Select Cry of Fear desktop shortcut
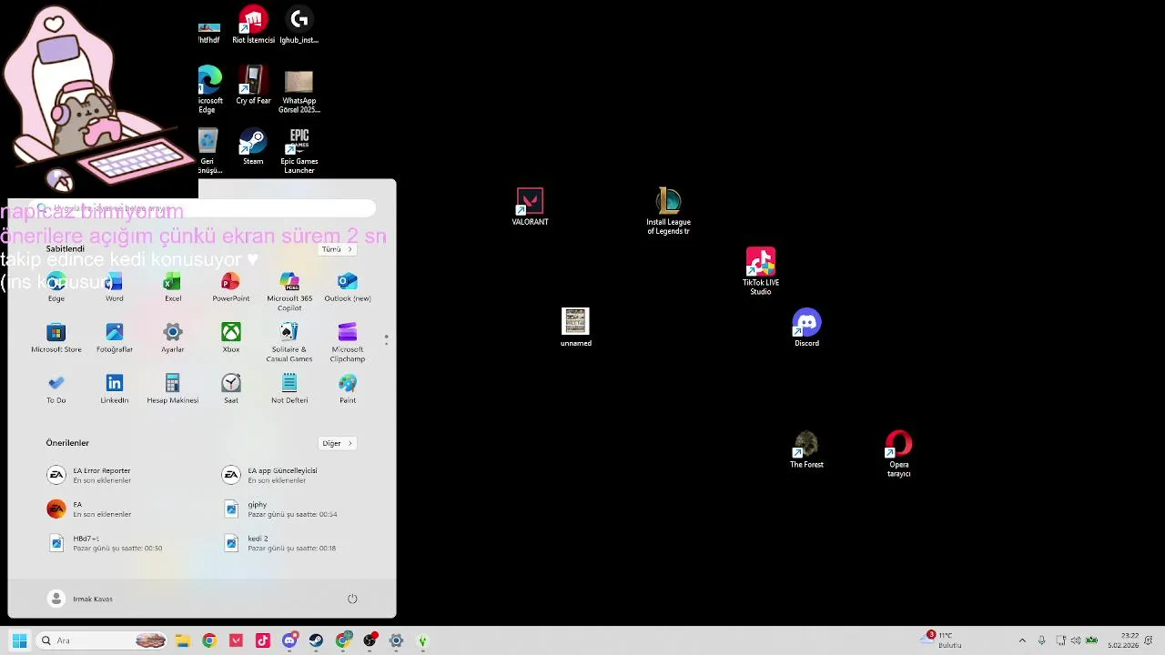Viewport: 1165px width, 655px height. click(253, 86)
